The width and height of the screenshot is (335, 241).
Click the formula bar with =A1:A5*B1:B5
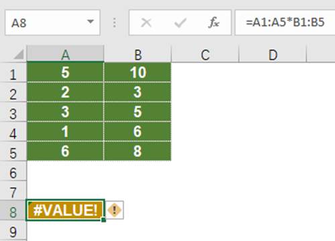tap(285, 23)
